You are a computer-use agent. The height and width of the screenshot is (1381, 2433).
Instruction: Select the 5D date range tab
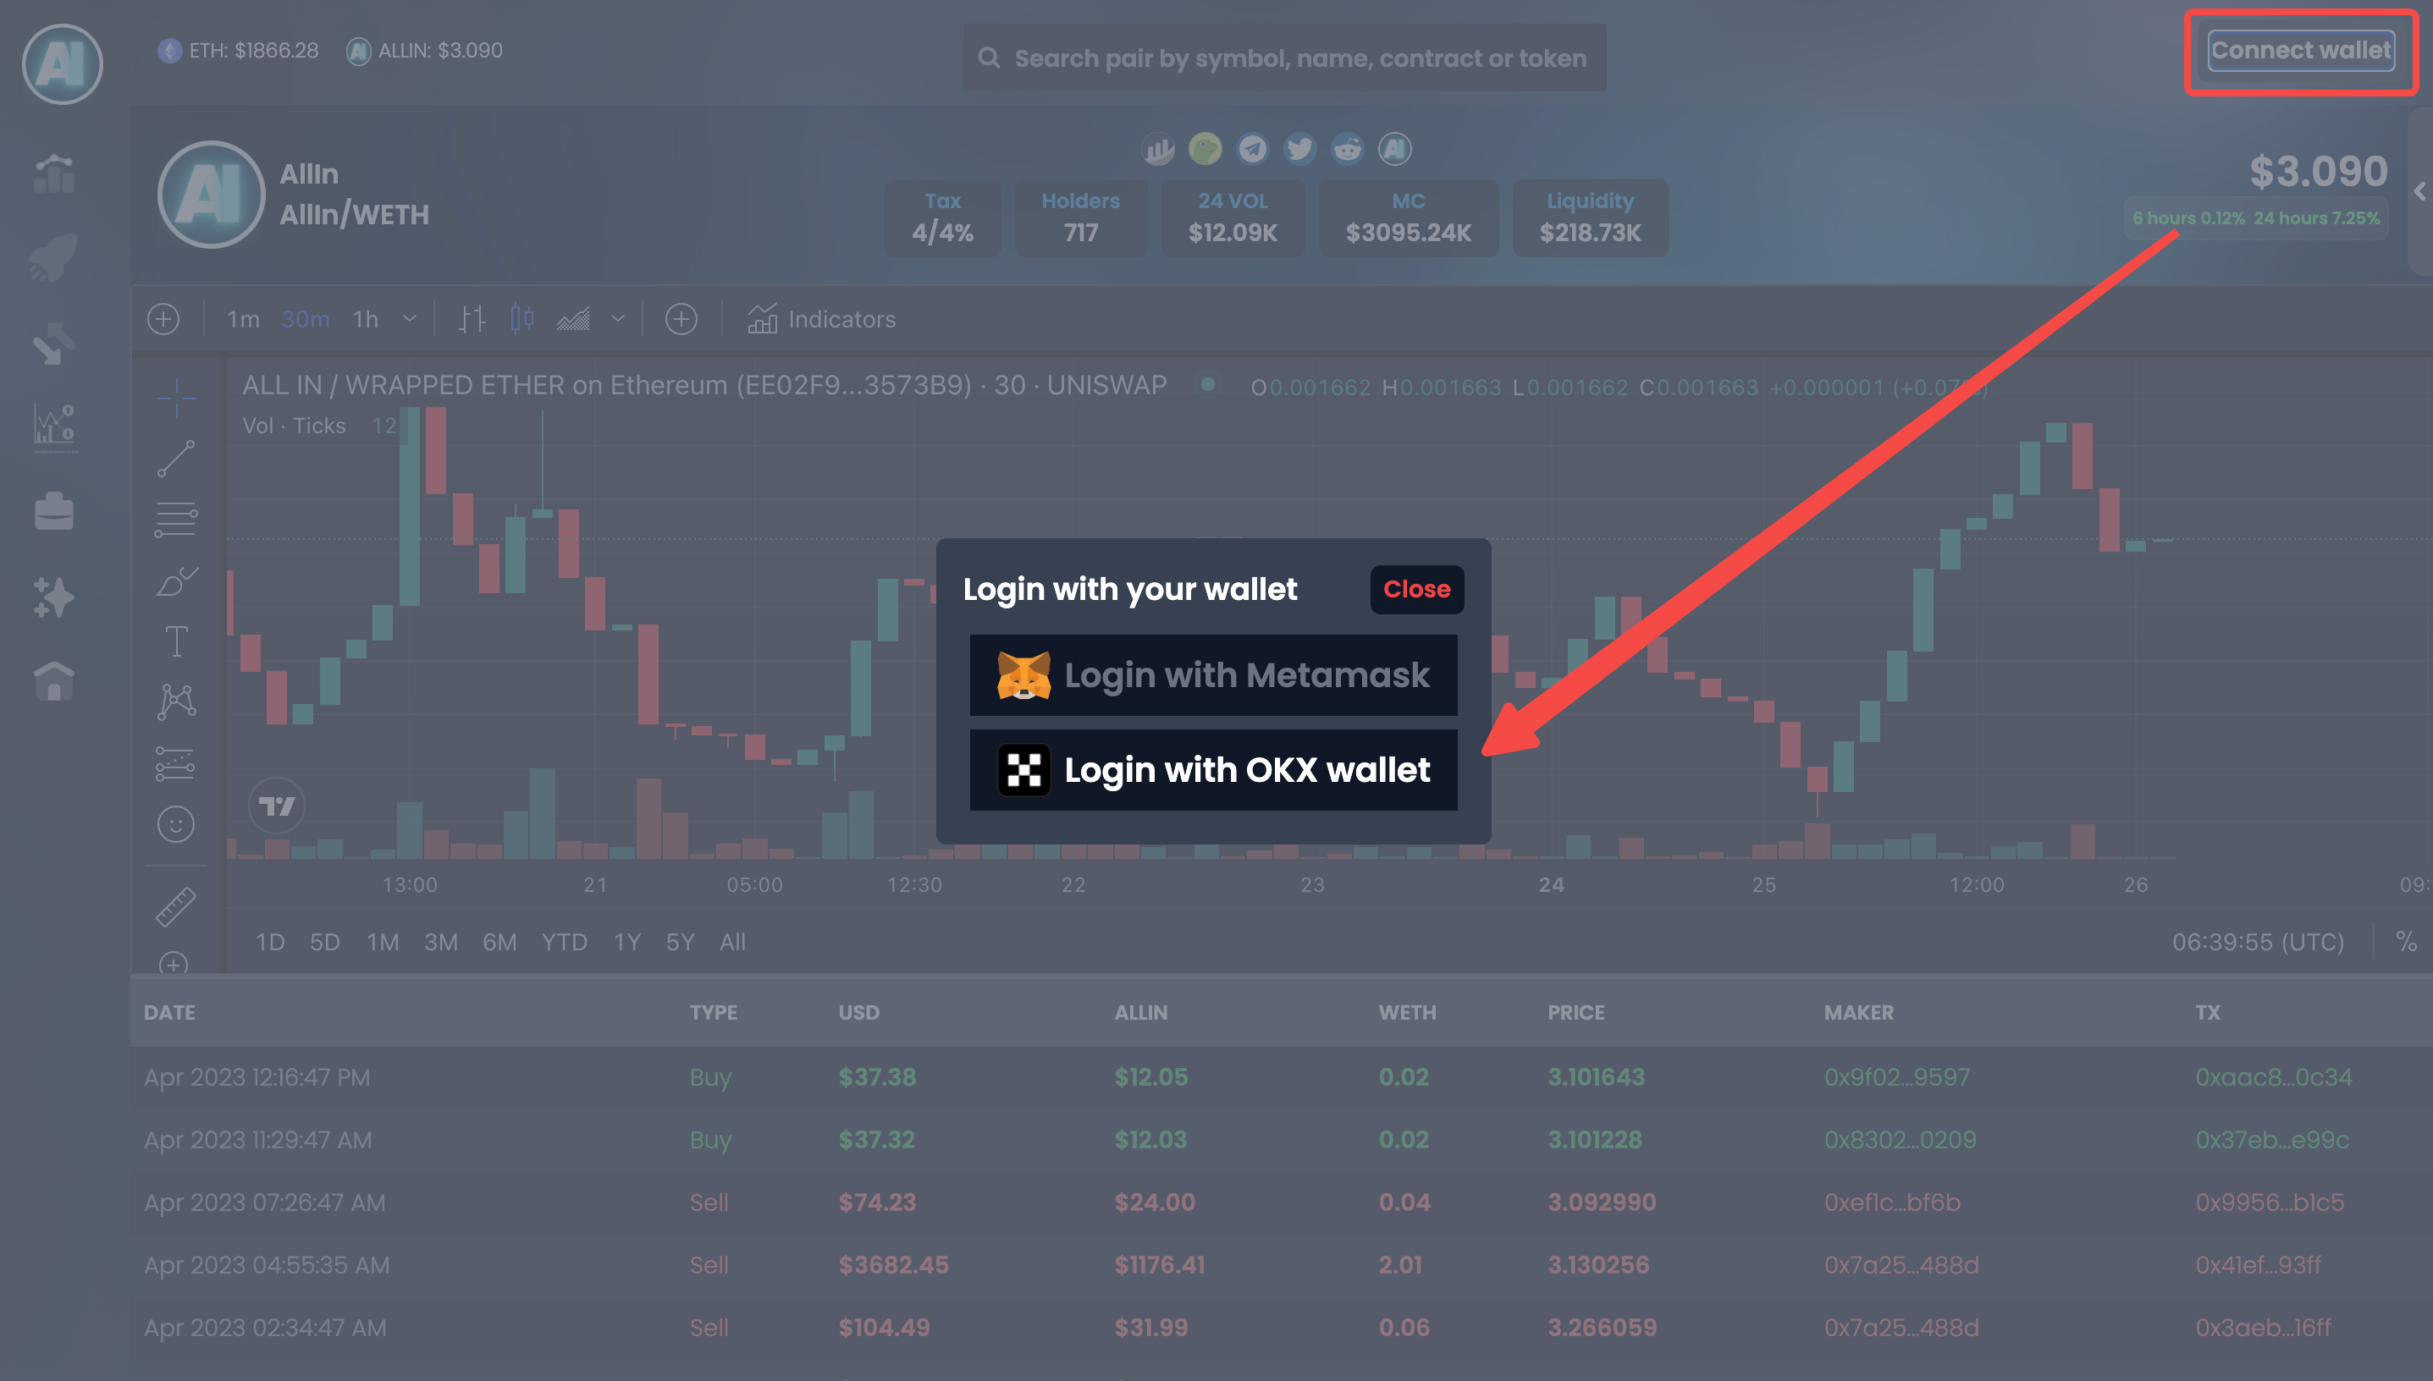tap(324, 942)
